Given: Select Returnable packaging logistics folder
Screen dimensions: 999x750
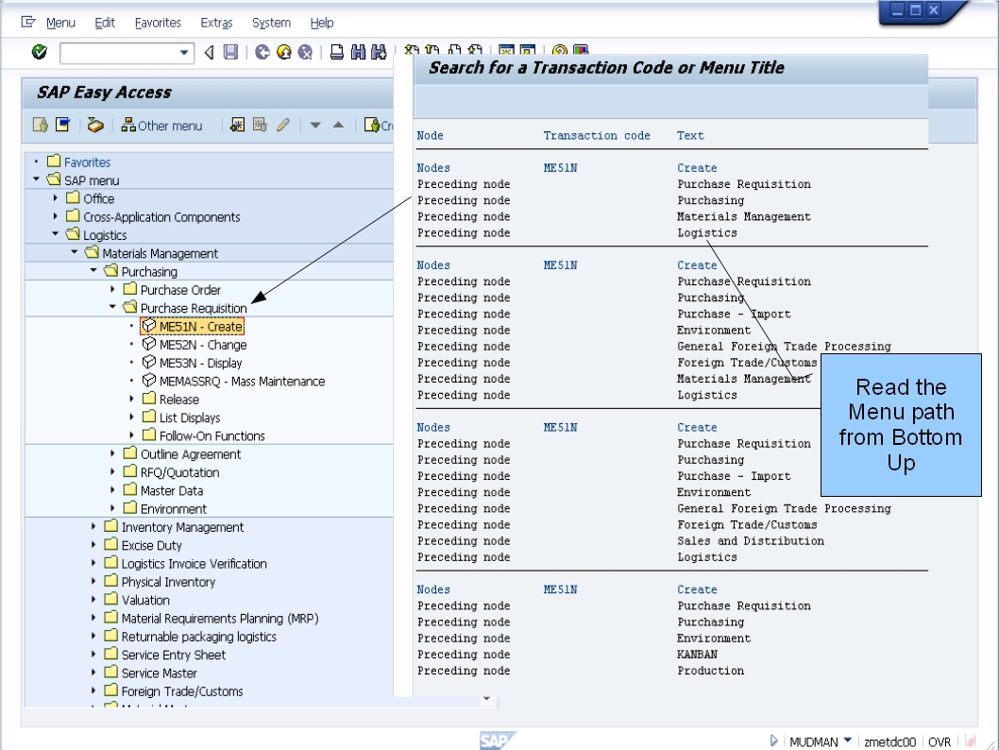Looking at the screenshot, I should click(x=199, y=638).
